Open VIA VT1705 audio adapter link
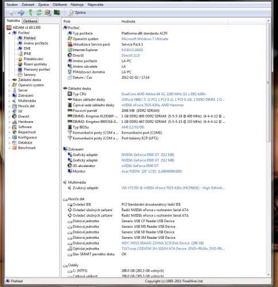 [173, 188]
